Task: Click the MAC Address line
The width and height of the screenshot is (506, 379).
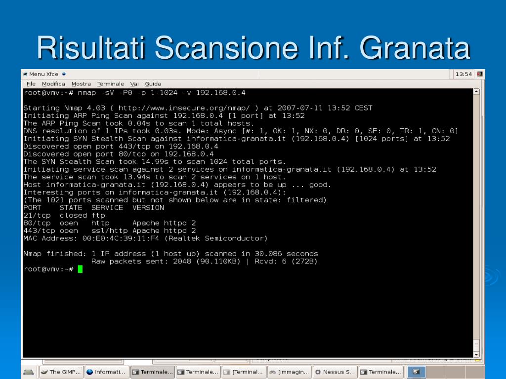Action: coord(146,238)
